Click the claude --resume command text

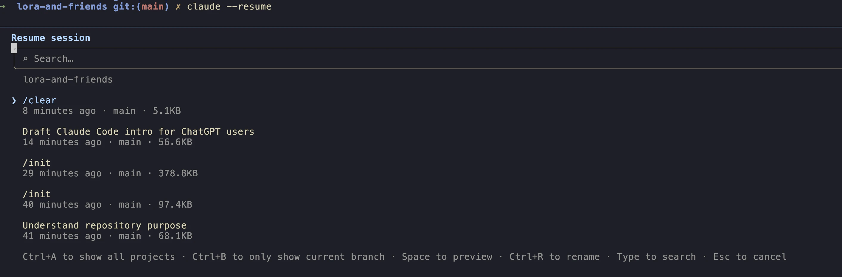(229, 7)
